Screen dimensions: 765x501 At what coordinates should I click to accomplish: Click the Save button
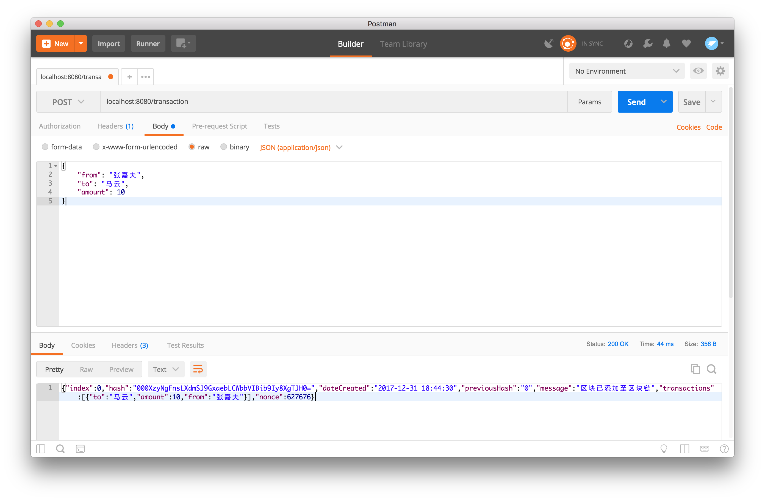[x=691, y=102]
